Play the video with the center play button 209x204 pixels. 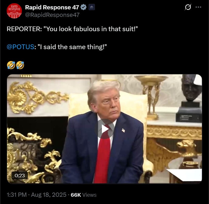point(104,129)
